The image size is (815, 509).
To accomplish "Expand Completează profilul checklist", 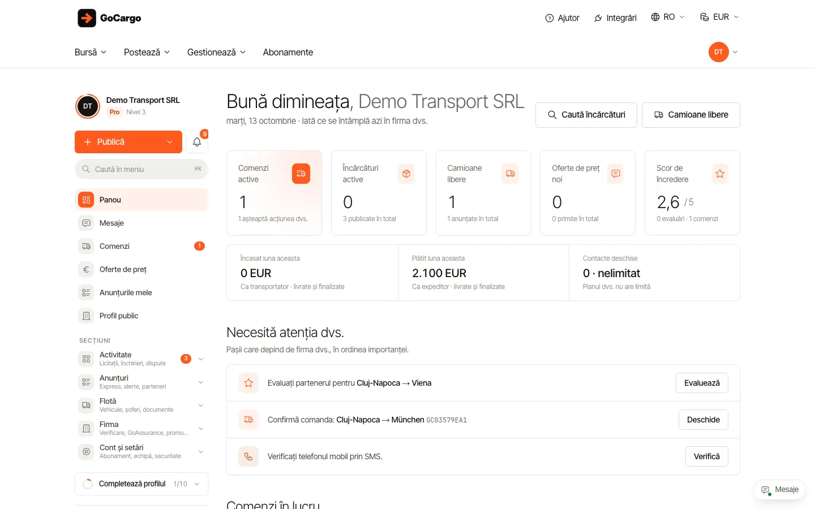I will (x=141, y=484).
